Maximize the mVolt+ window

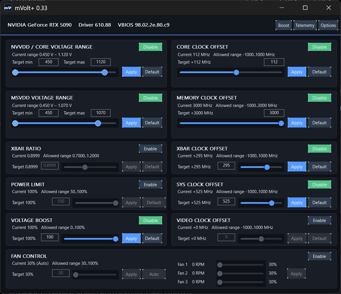(x=305, y=8)
